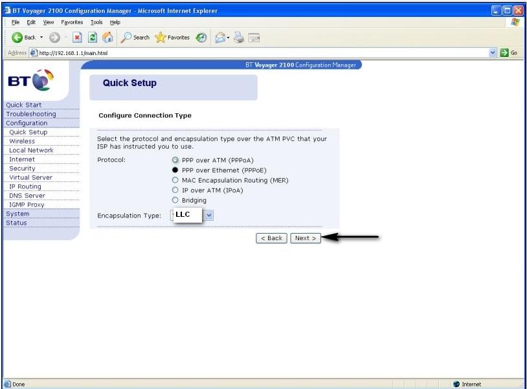The image size is (527, 389).
Task: Click the Windows flag throbber icon
Action: tap(515, 22)
